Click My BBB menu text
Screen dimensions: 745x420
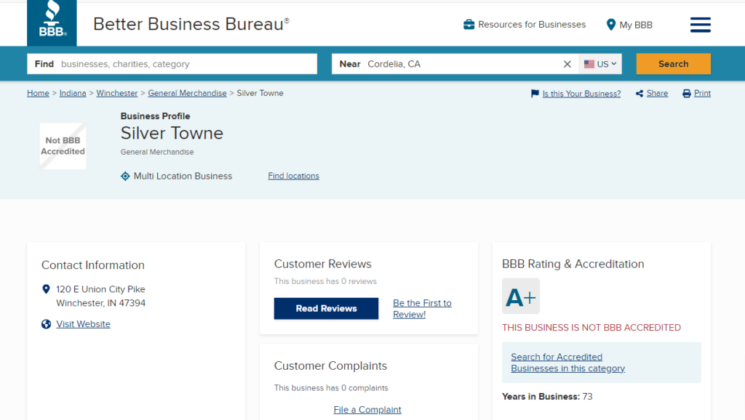pyautogui.click(x=636, y=25)
